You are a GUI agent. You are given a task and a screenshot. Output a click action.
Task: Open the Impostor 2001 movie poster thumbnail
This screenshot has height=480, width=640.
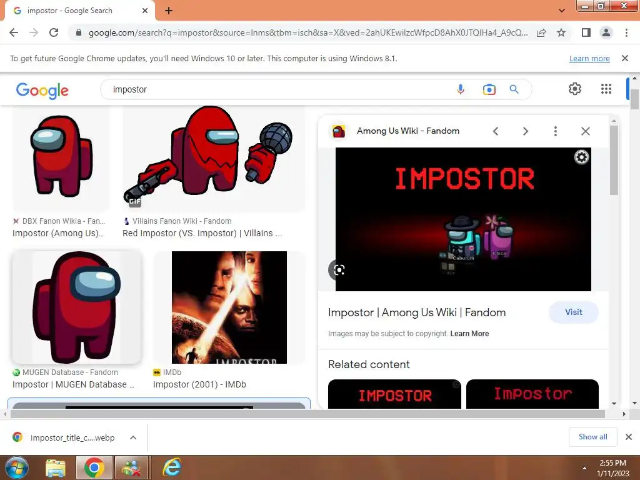[229, 307]
